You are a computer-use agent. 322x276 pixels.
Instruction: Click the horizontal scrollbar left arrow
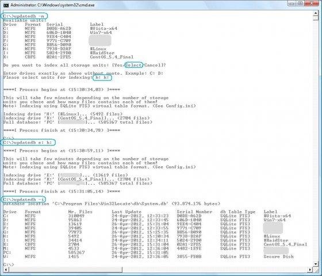point(6,270)
